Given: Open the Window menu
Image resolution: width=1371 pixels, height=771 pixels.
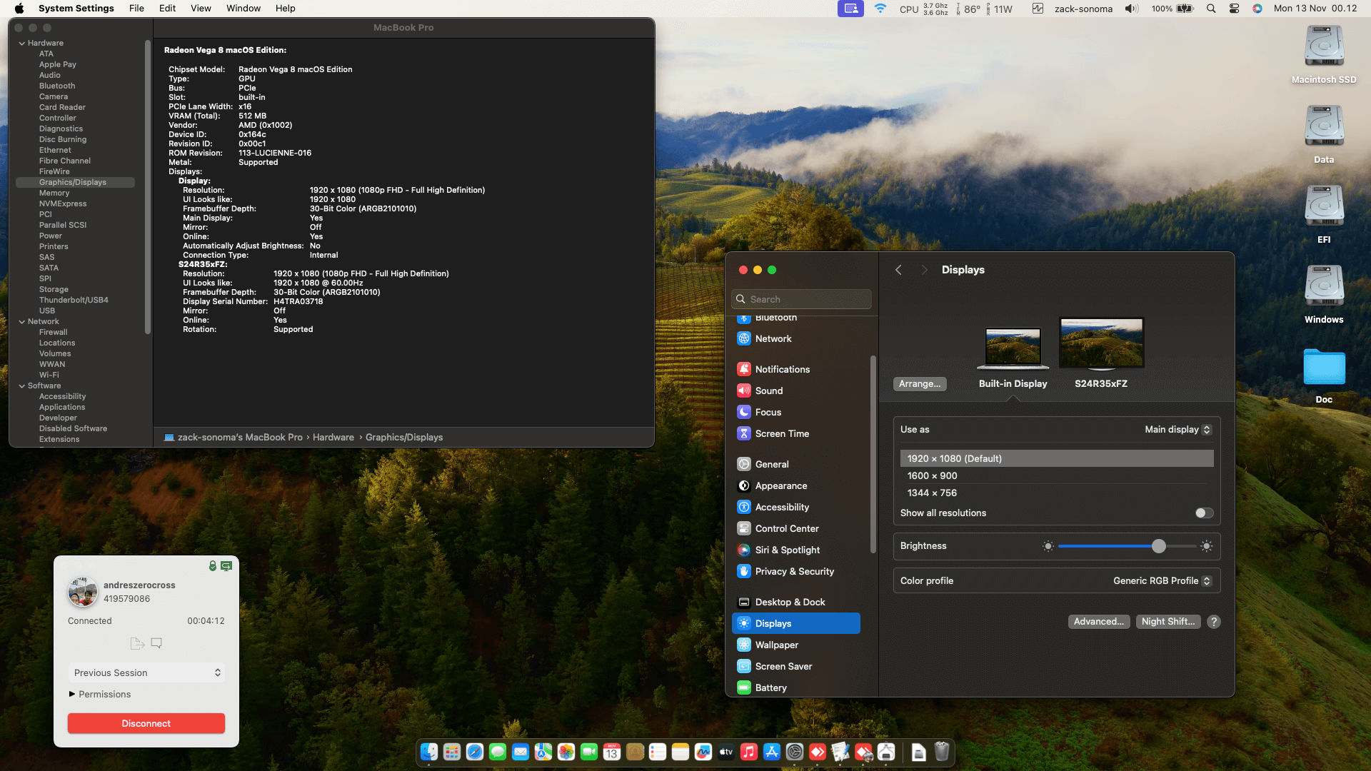Looking at the screenshot, I should tap(243, 9).
